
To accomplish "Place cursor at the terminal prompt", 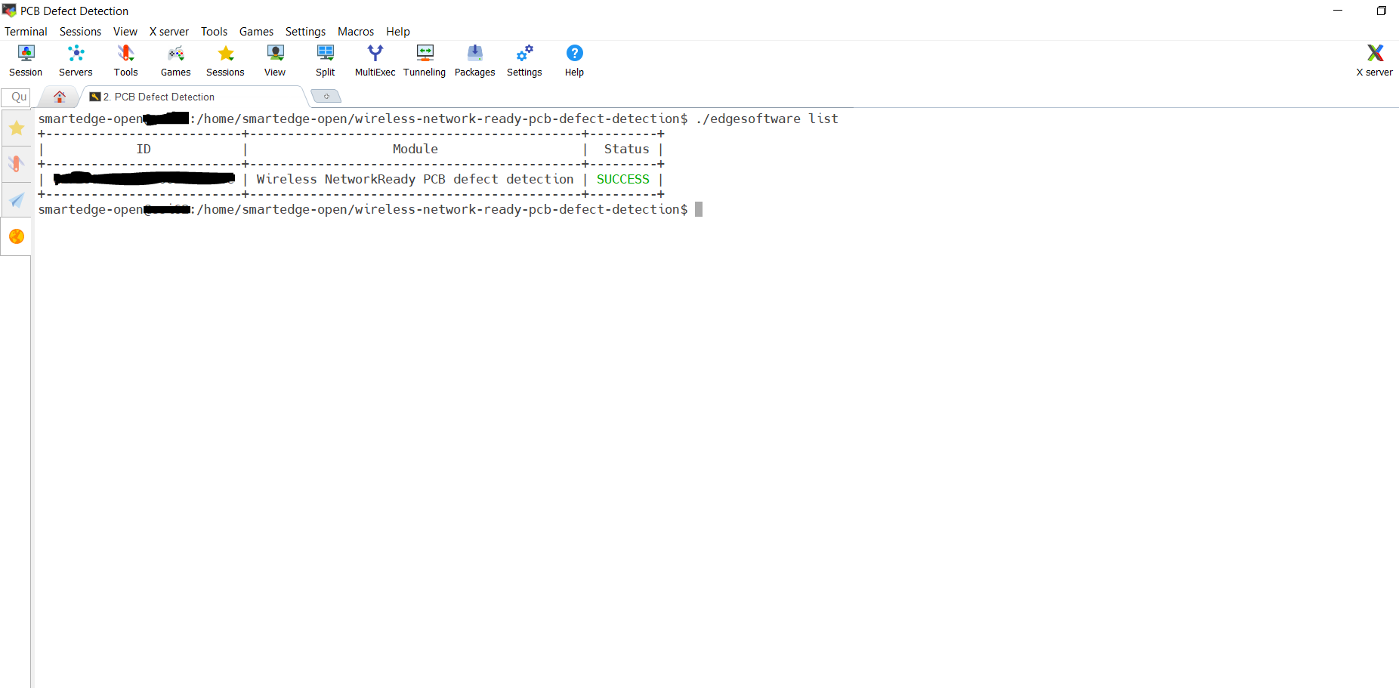I will (x=699, y=209).
